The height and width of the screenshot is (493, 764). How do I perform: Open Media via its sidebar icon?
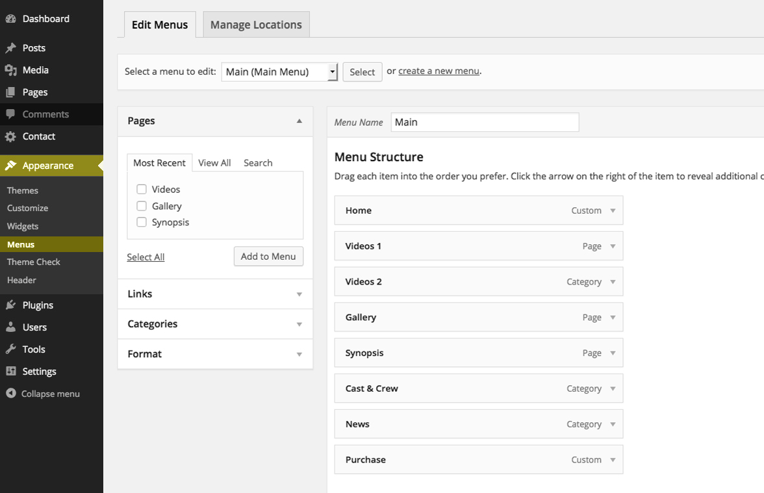click(10, 70)
